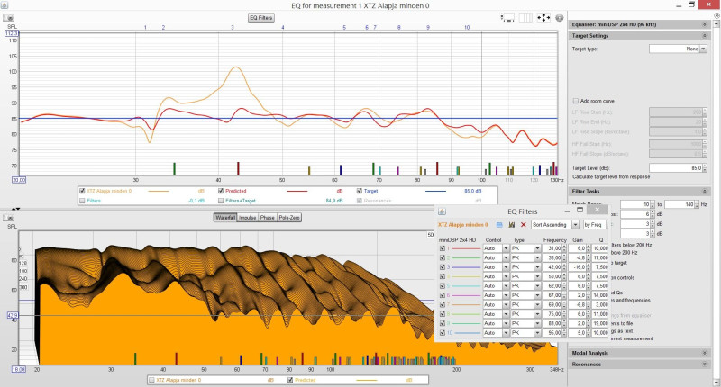Click filter marker 1 above the SPL graph

click(145, 28)
